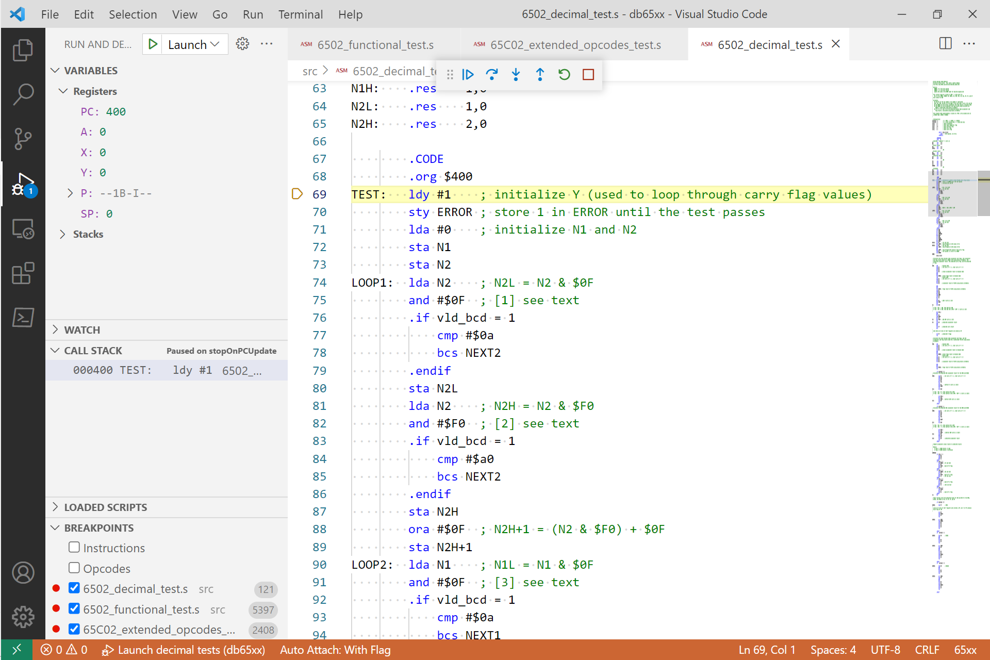Open the Search view
Viewport: 990px width, 660px height.
click(23, 94)
